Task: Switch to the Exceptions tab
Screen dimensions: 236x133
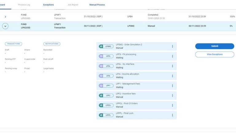Action: 48,5
